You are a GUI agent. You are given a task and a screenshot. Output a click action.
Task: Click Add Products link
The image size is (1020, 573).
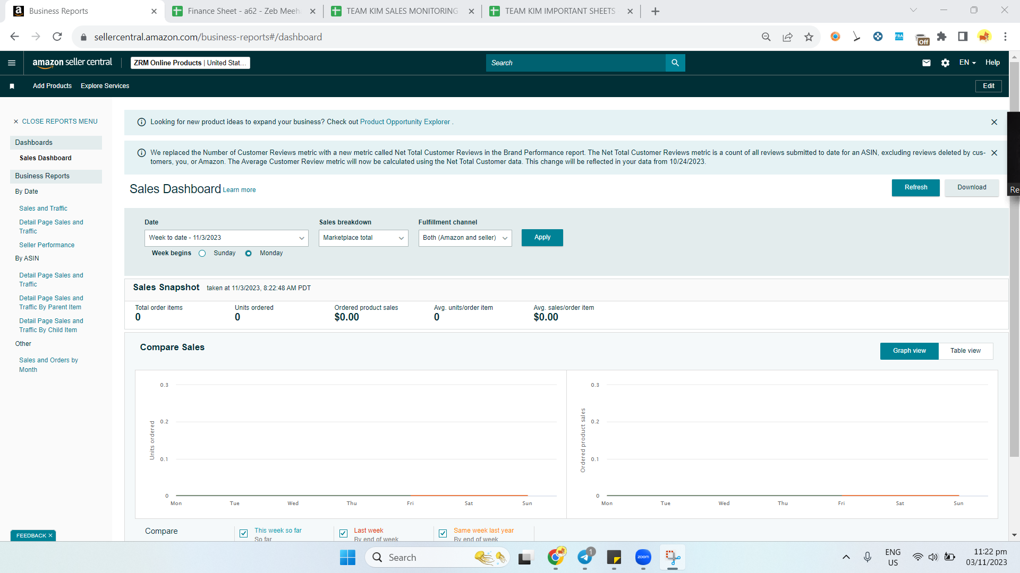[x=52, y=86]
